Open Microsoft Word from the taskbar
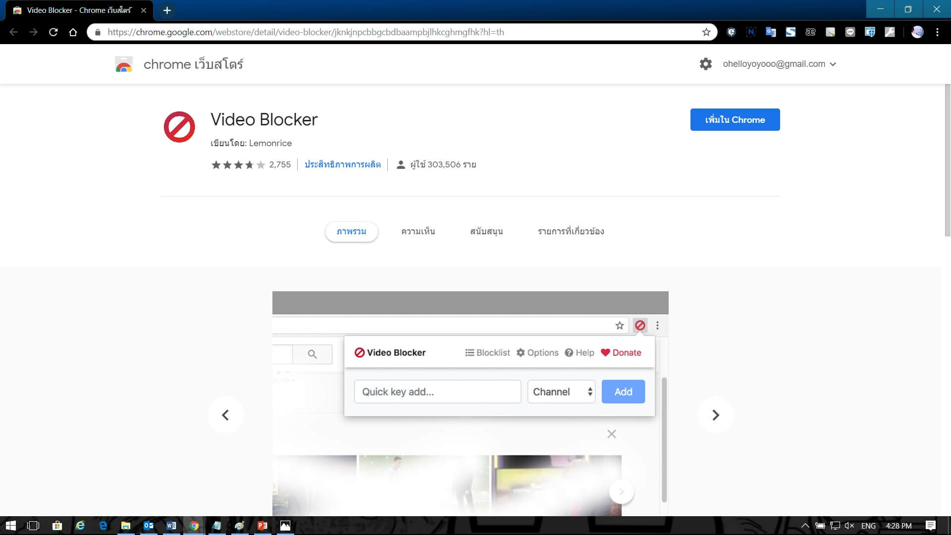The width and height of the screenshot is (951, 535). 171,526
